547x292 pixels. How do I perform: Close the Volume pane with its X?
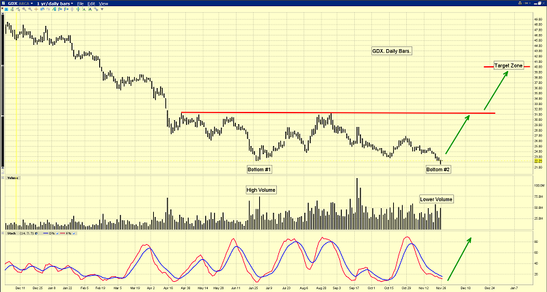(3, 178)
